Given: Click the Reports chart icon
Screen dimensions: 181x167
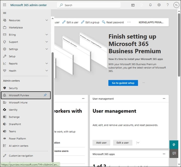Looking at the screenshot, I should point(5,63).
